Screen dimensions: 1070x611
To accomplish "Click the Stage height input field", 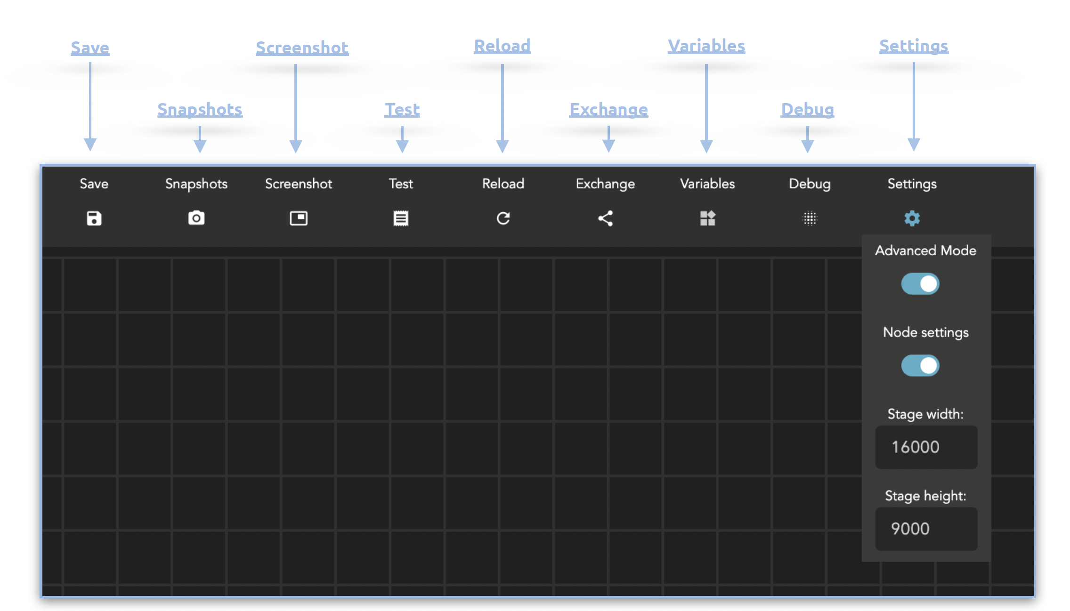I will pos(926,529).
